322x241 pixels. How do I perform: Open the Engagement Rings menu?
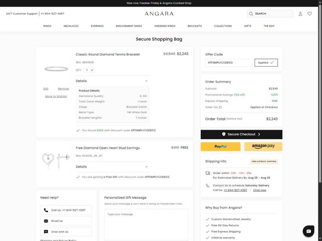pyautogui.click(x=129, y=26)
